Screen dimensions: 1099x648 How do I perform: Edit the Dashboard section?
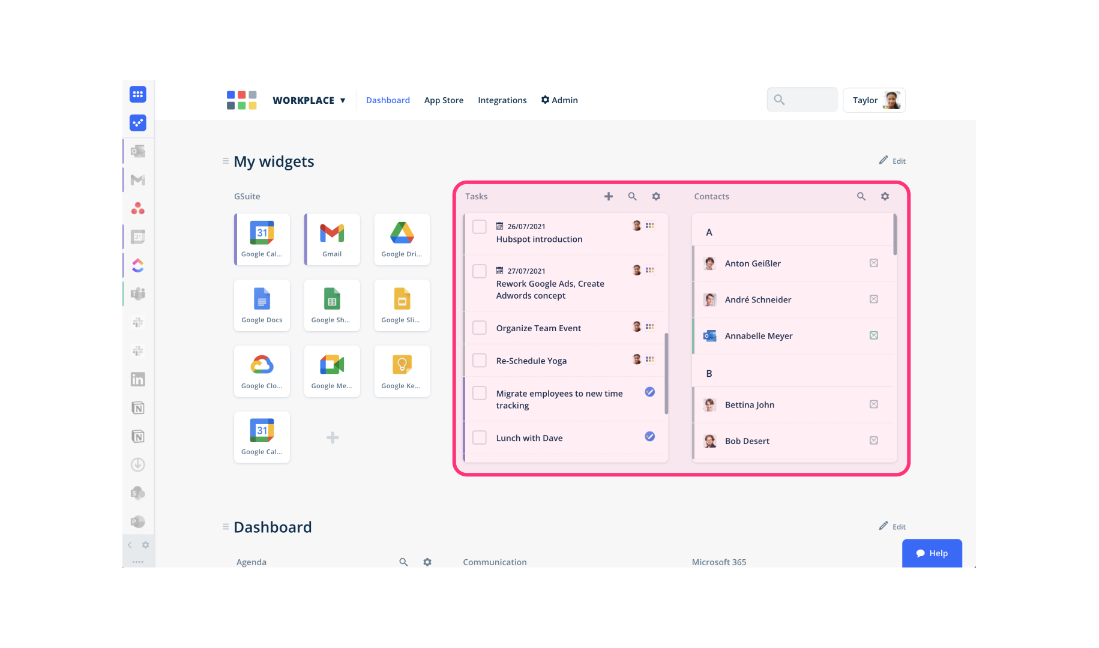893,526
